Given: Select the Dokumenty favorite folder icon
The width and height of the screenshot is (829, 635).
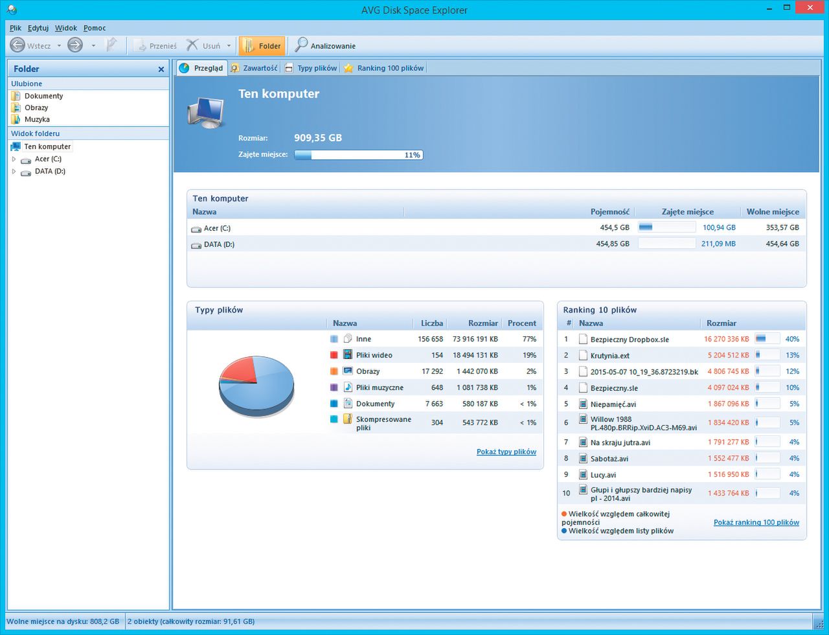Looking at the screenshot, I should (x=16, y=96).
